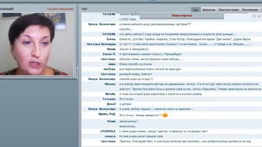Click Светлана's message starting 'Танечка, благодаря Вам'
262x147 pixels.
click(x=185, y=141)
